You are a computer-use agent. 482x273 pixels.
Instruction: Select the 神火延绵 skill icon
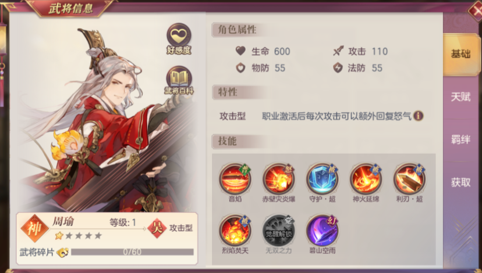[366, 179]
